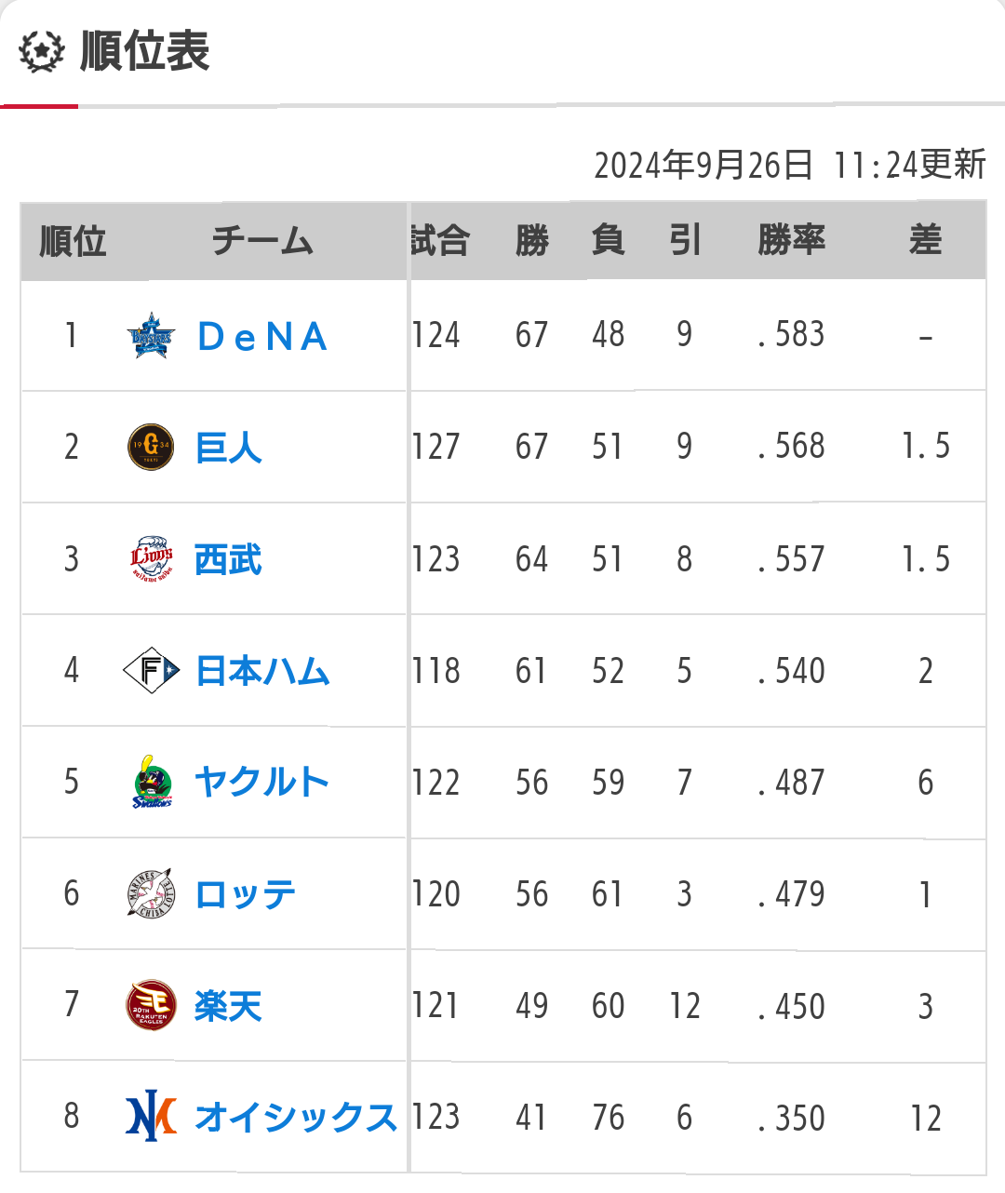The height and width of the screenshot is (1193, 1005).
Task: Click the Oisix NK team logo
Action: coord(151,1117)
